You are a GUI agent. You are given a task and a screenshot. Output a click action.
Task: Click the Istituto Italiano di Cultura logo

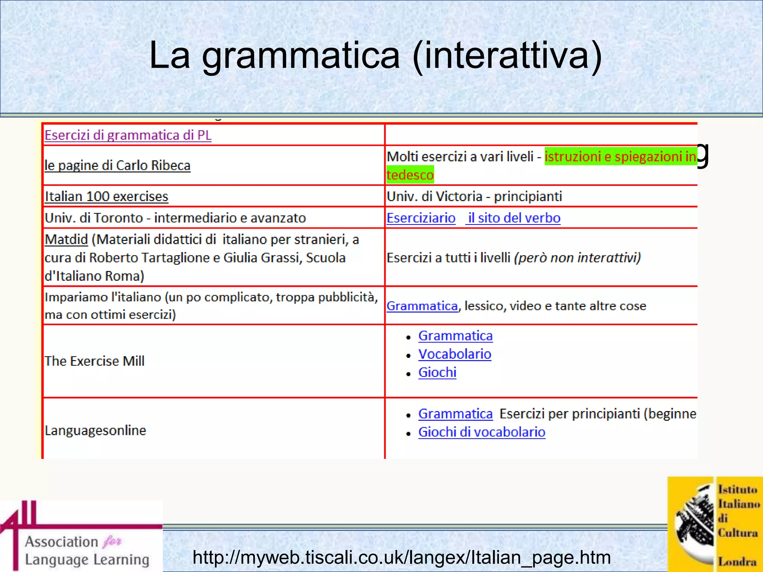coord(715,524)
